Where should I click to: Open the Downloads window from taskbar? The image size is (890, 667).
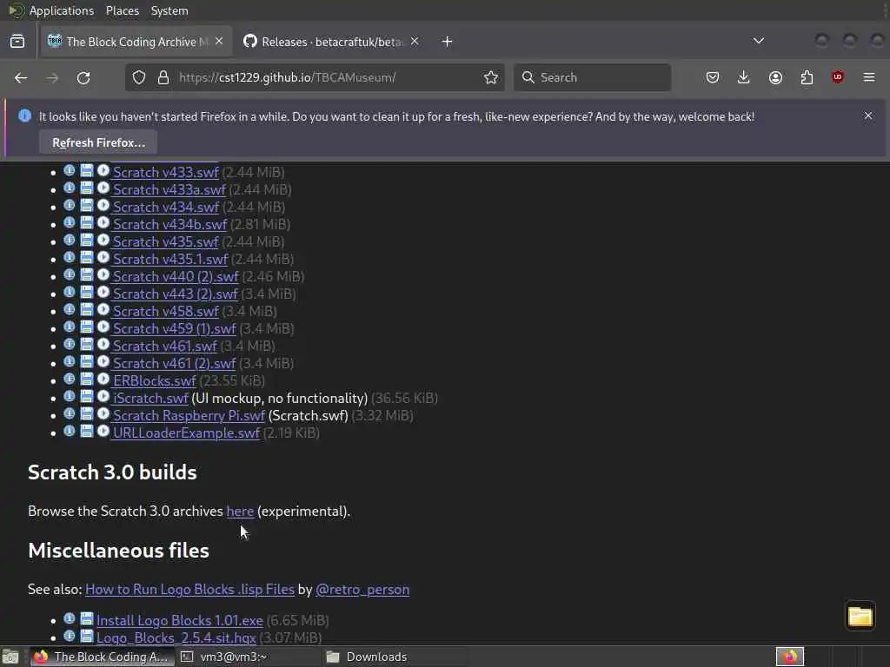tap(395, 657)
